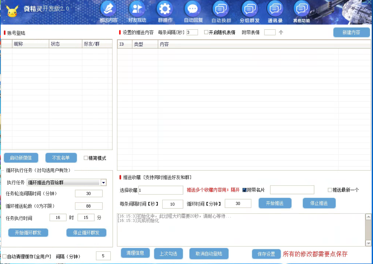Click the 昵称 column header

[18, 44]
